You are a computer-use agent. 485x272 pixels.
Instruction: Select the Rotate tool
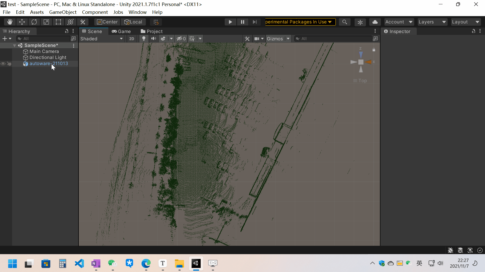(x=34, y=22)
